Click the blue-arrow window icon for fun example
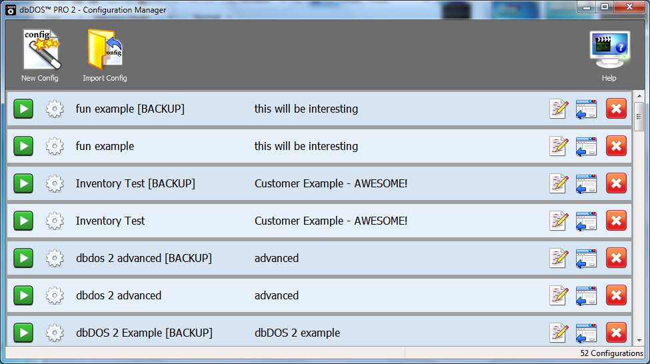 click(586, 147)
